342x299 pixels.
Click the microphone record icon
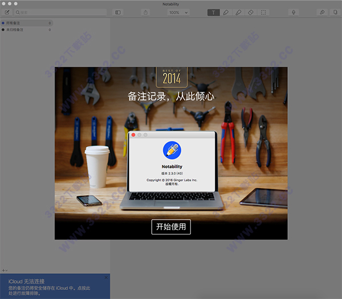pos(294,13)
